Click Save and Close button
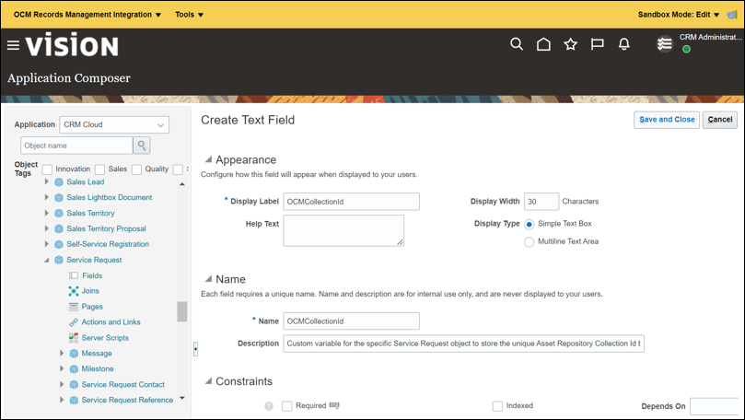 [667, 120]
